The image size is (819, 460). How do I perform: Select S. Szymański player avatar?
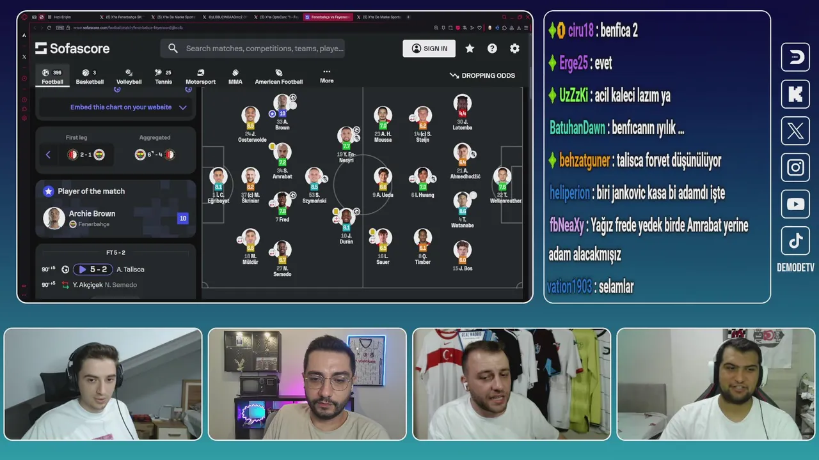[x=314, y=177]
